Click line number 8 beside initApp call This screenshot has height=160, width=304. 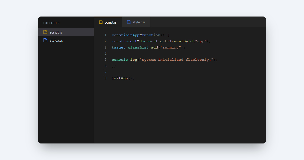(x=105, y=78)
